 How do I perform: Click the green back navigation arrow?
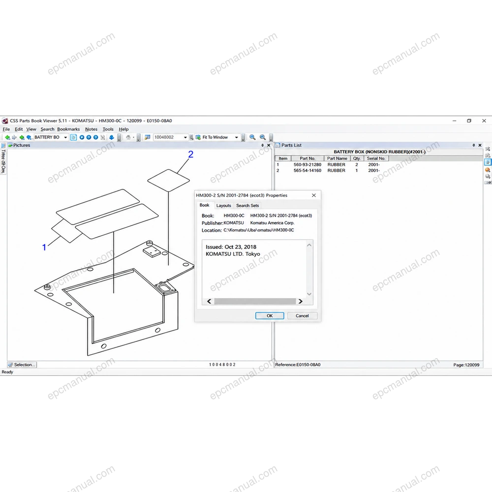(x=7, y=137)
